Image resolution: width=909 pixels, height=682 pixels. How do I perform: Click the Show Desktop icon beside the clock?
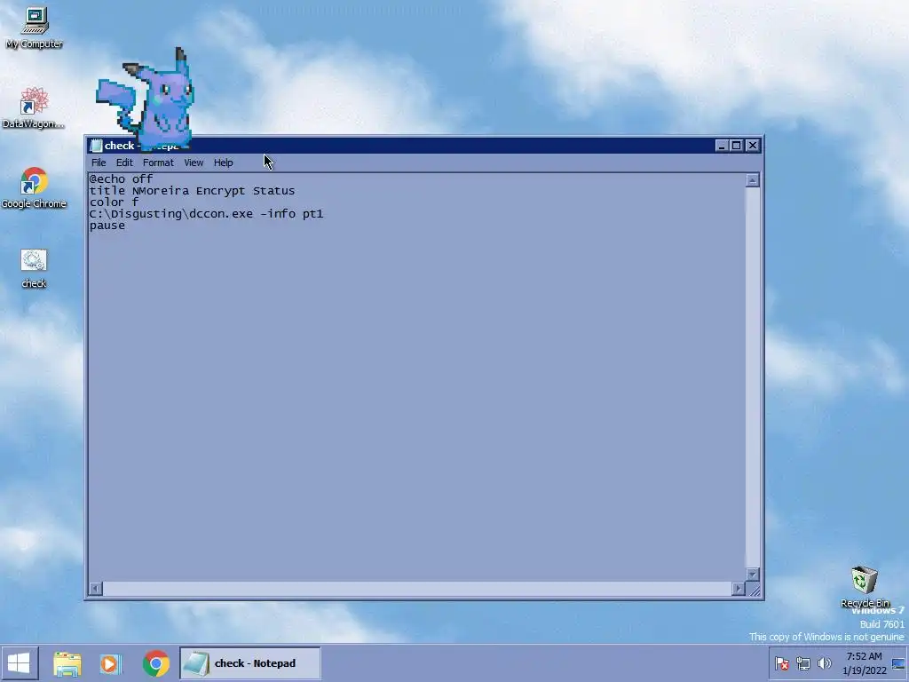click(898, 663)
